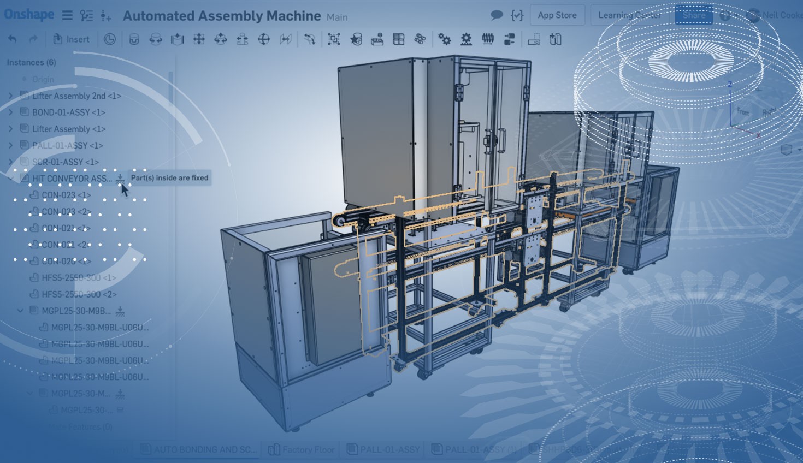The height and width of the screenshot is (463, 803).
Task: Switch to Factory Floor tab
Action: coord(302,449)
